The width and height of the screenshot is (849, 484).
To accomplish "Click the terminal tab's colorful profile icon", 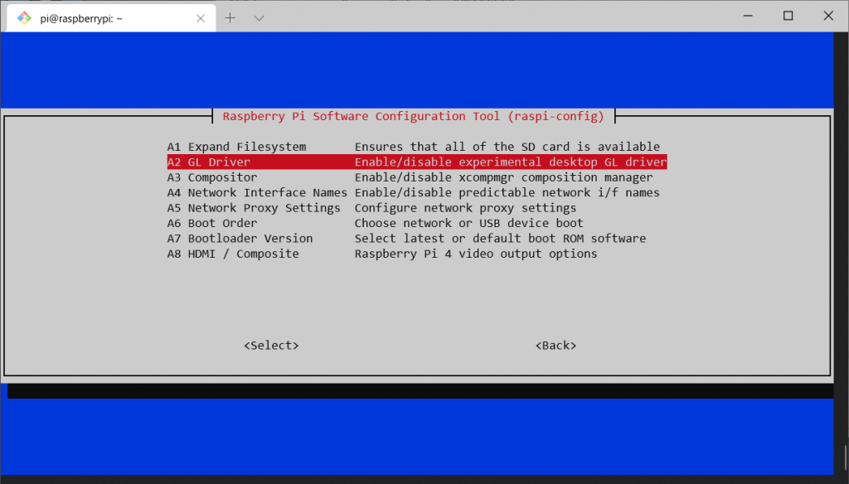I will coord(24,18).
